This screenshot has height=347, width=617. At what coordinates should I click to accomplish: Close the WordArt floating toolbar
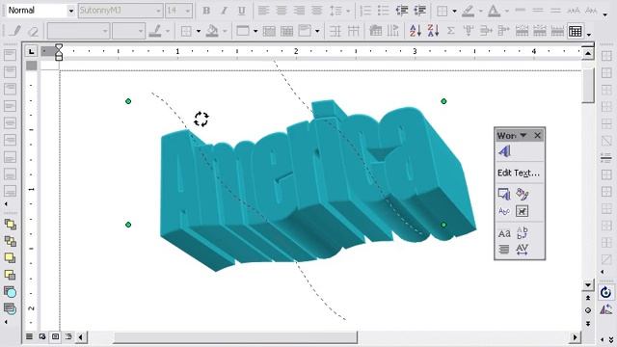tap(538, 135)
